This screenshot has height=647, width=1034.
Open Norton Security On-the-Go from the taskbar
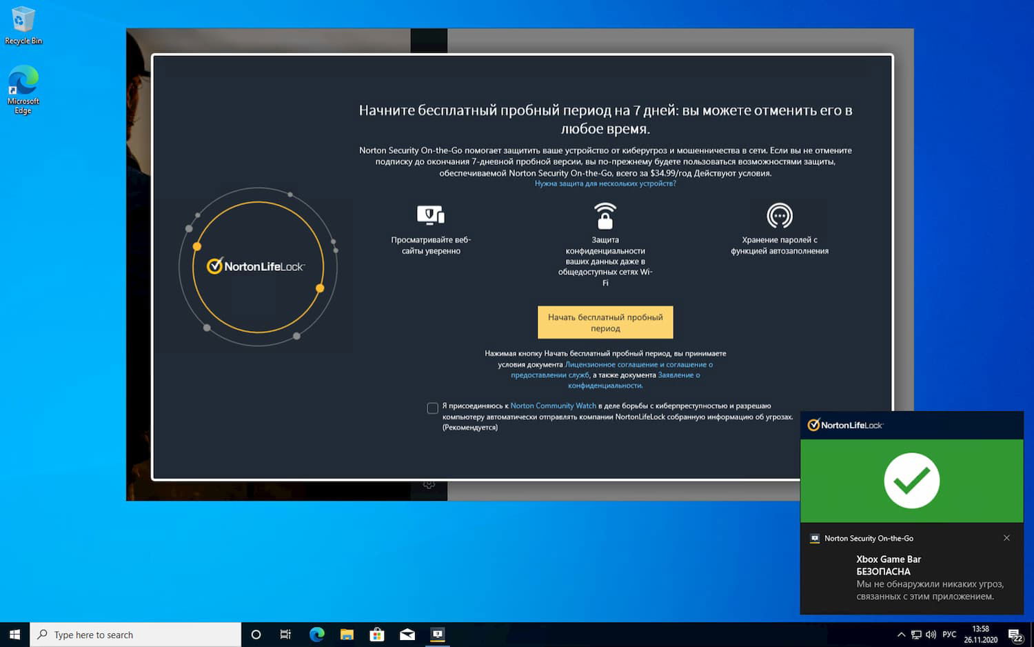(438, 634)
